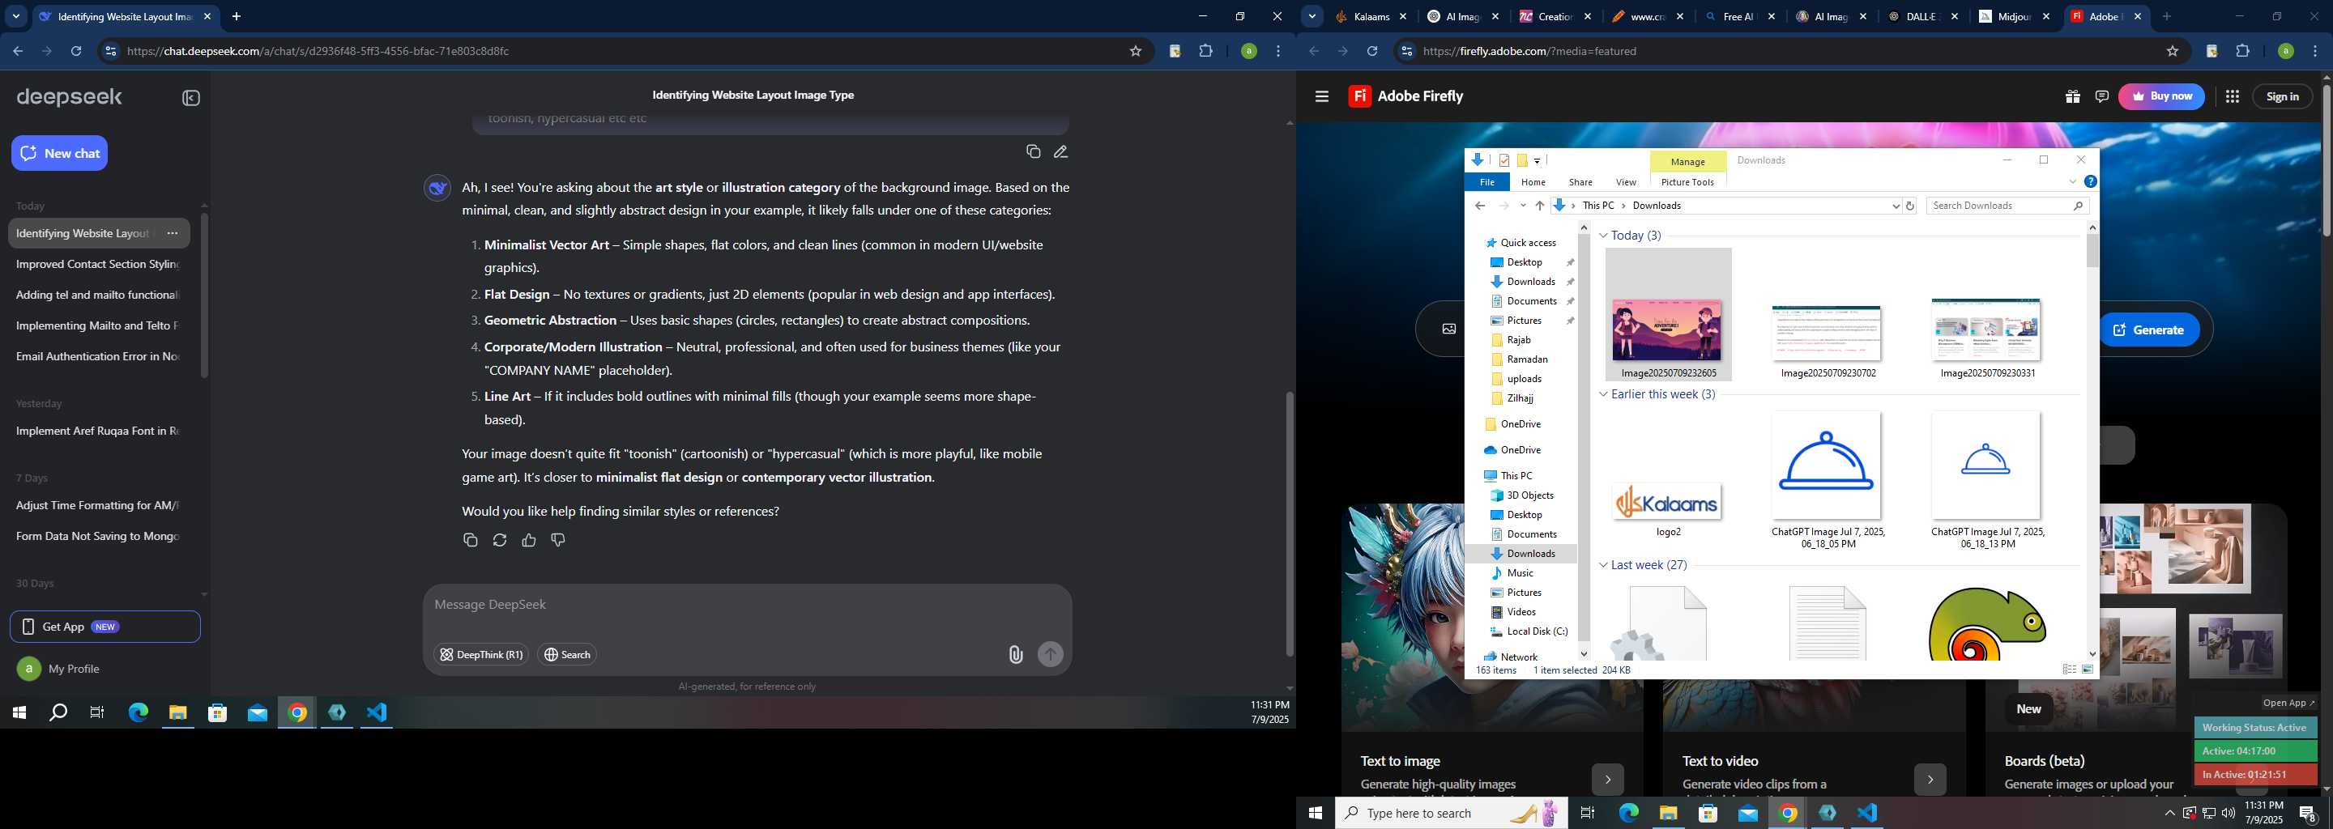Switch to the Midjourney browser tab

(2012, 16)
